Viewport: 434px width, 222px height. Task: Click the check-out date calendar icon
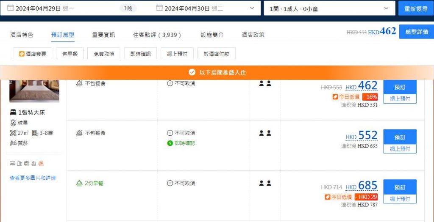pos(159,8)
